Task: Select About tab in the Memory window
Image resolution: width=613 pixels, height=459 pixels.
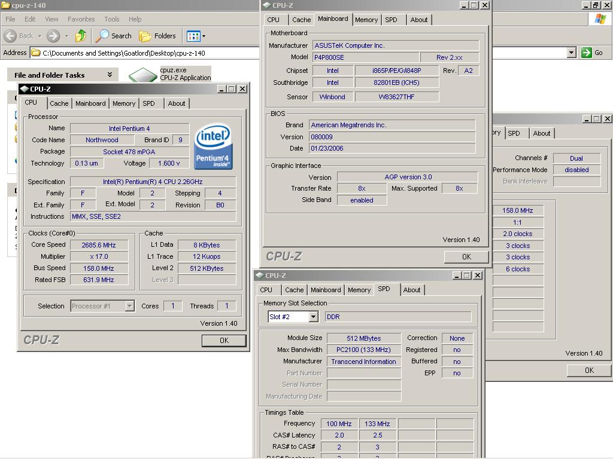Action: pyautogui.click(x=542, y=133)
